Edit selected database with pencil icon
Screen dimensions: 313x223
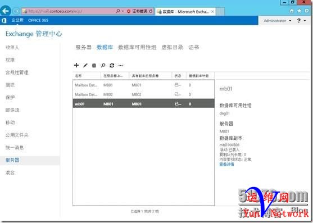pyautogui.click(x=85, y=65)
